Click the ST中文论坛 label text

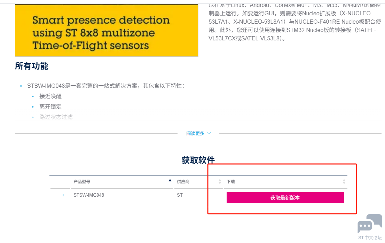370,237
